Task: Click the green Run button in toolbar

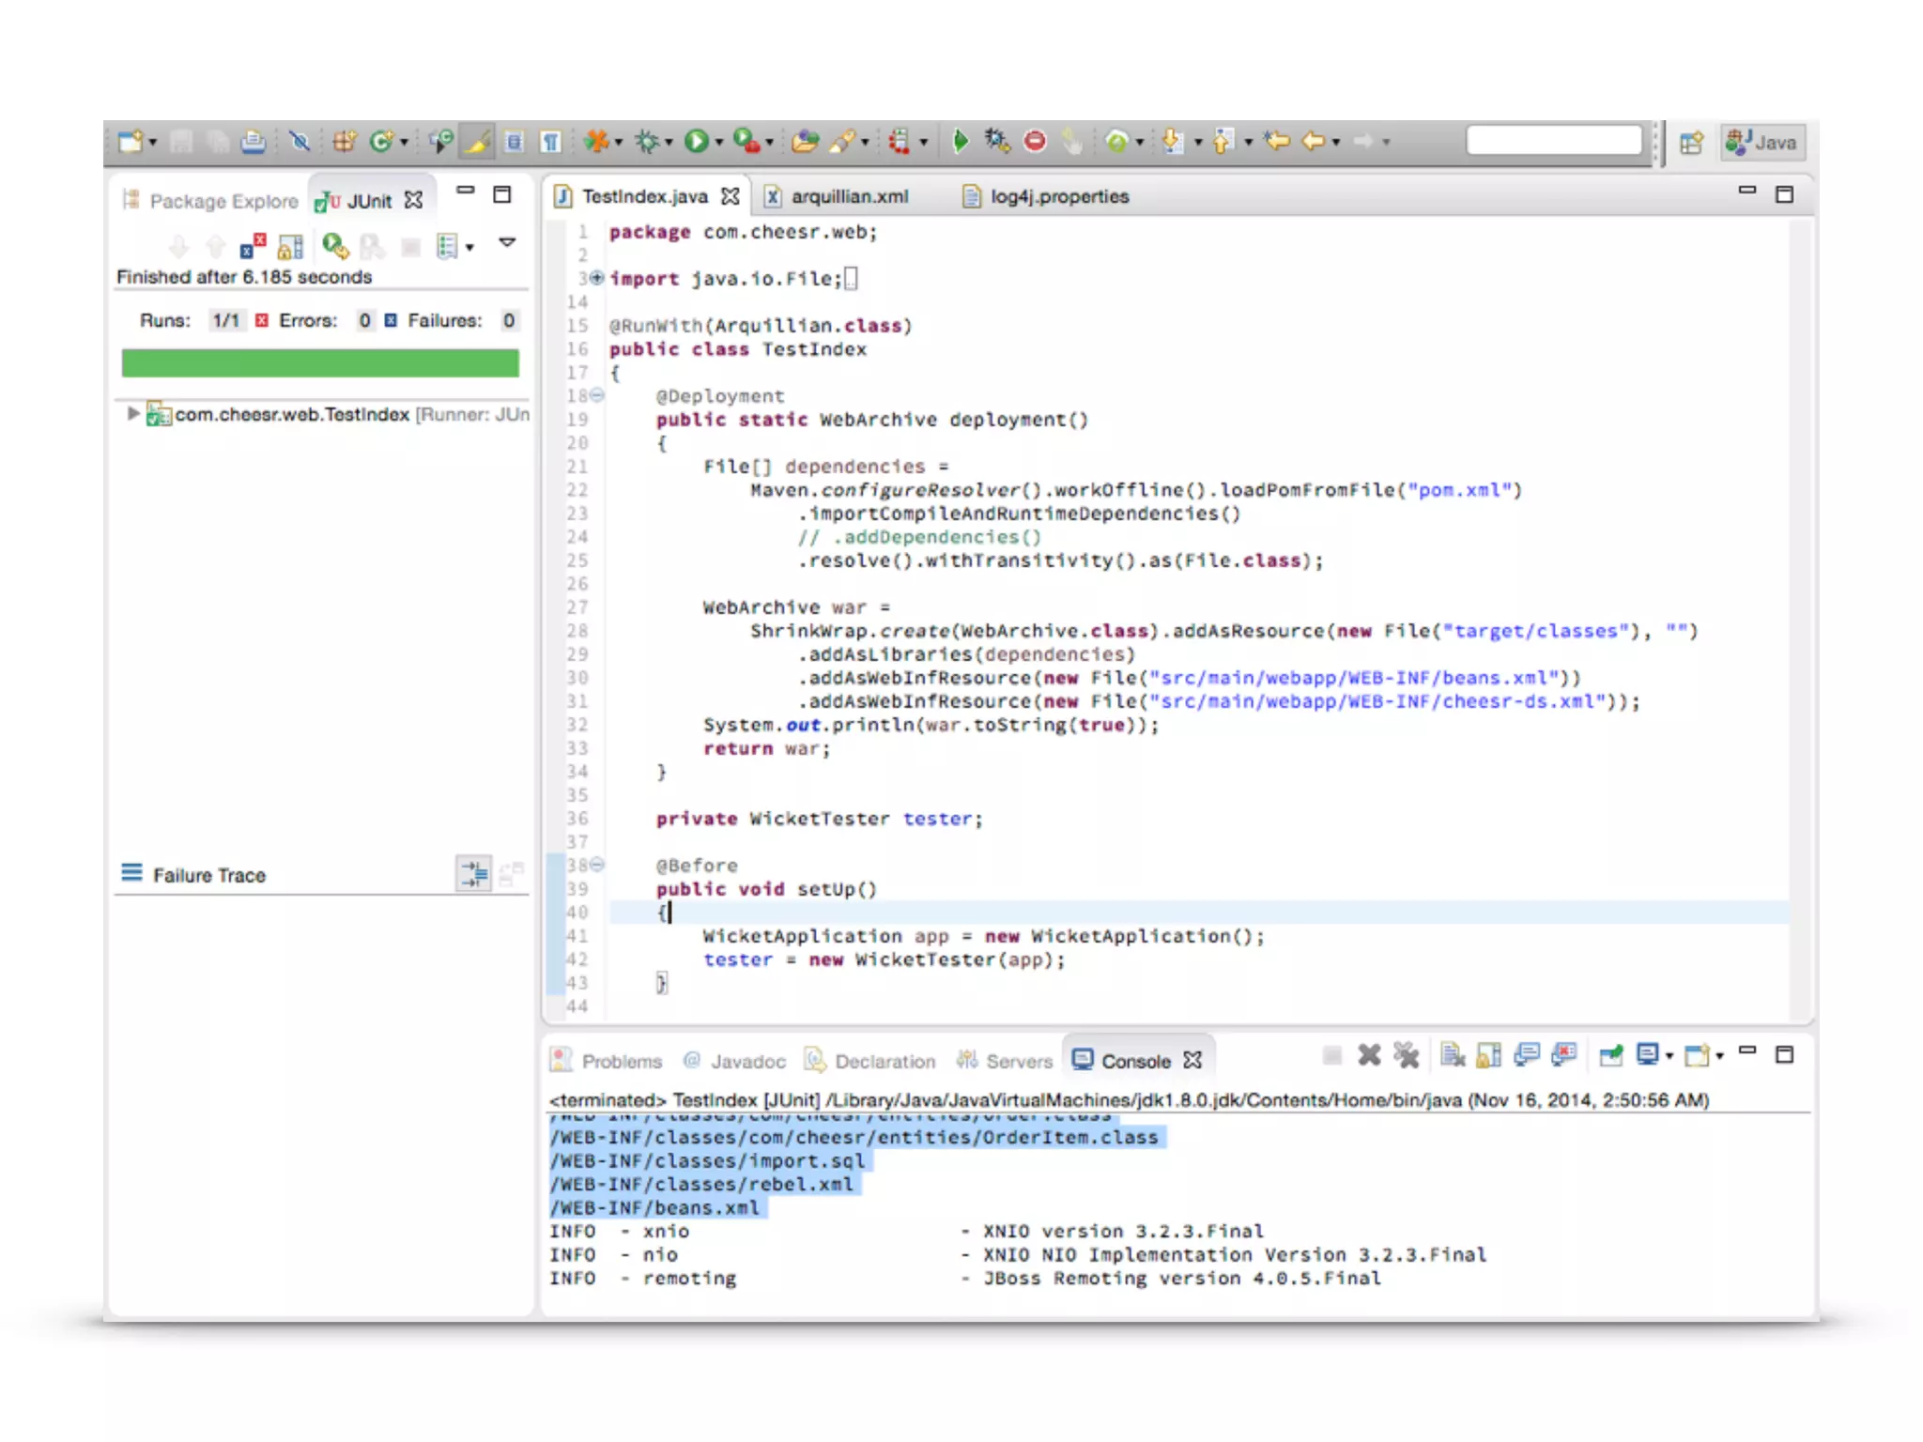Action: pyautogui.click(x=696, y=142)
